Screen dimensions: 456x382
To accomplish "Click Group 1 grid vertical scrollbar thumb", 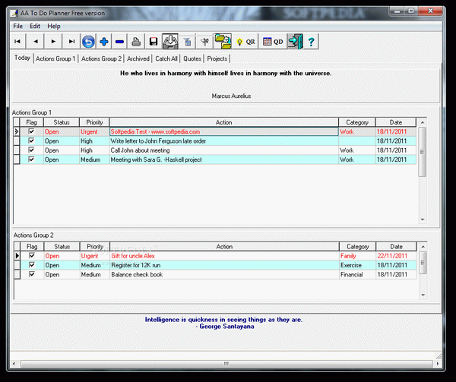I will (x=423, y=152).
